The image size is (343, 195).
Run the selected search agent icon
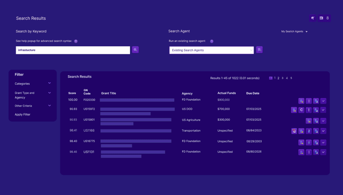(259, 50)
